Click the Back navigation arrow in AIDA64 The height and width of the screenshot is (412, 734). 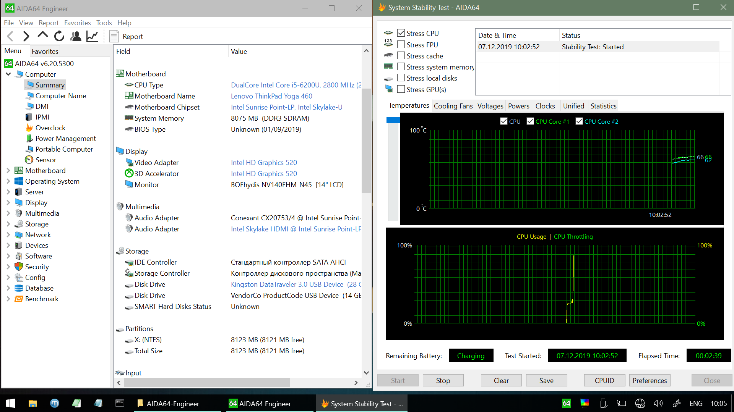click(10, 36)
